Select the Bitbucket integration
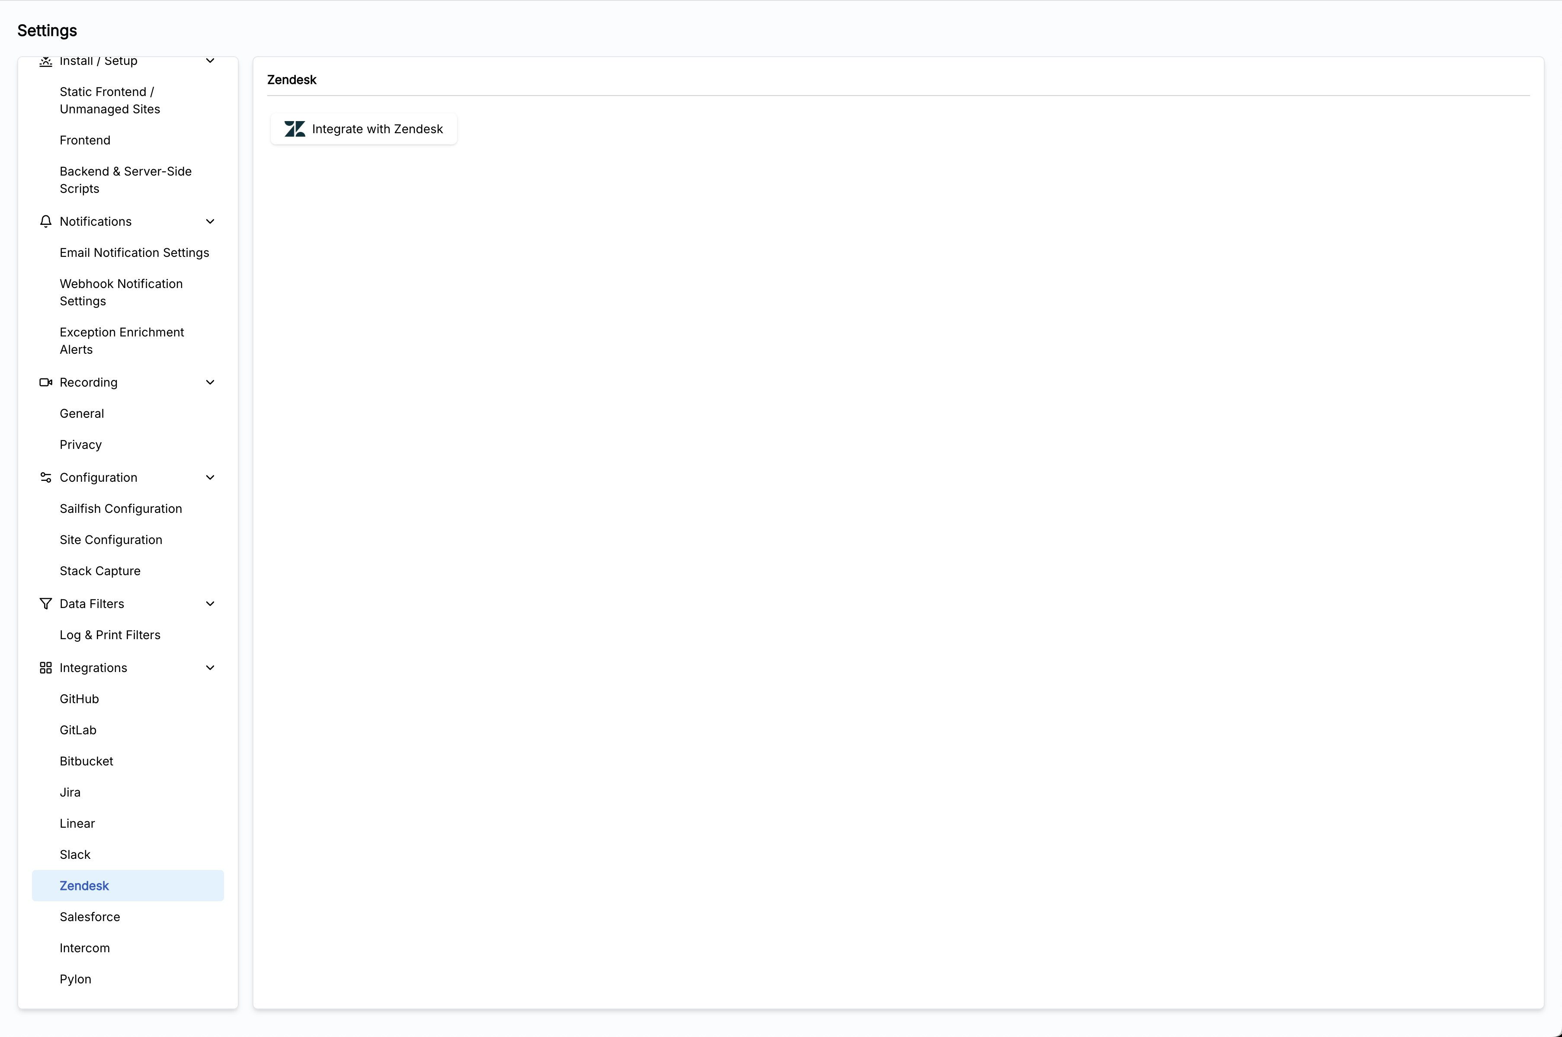This screenshot has height=1037, width=1562. [x=128, y=761]
